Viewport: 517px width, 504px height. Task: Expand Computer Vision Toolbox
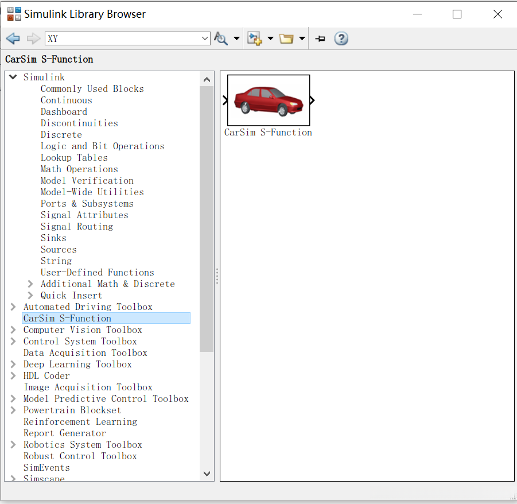pyautogui.click(x=13, y=330)
